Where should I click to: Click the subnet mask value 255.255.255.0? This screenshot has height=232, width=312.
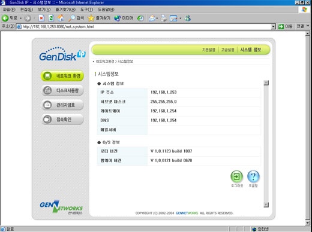point(164,102)
